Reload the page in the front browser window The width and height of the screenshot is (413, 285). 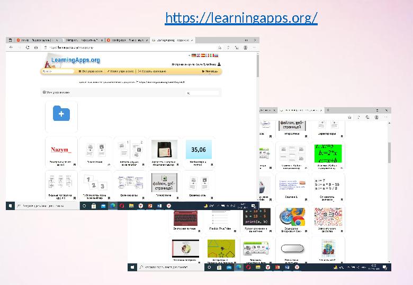click(x=28, y=47)
